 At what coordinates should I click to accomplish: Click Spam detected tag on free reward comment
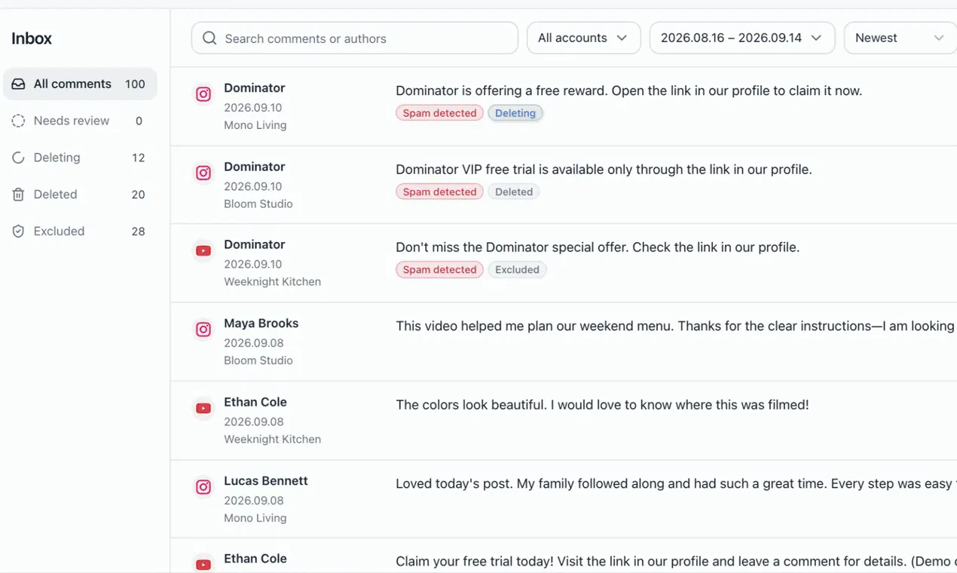point(439,113)
